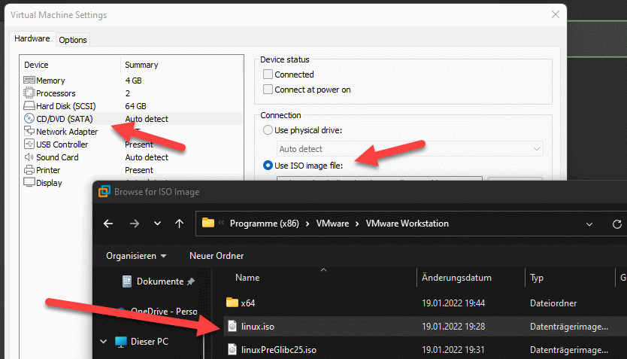The image size is (627, 359).
Task: Select the Processors device icon
Action: pyautogui.click(x=29, y=93)
